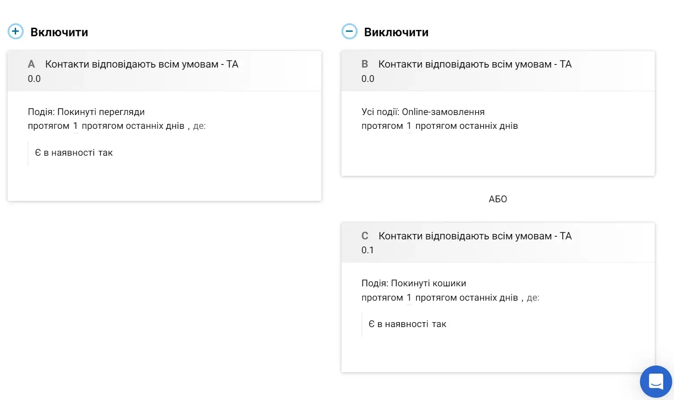This screenshot has height=400, width=674.
Task: Click протягом останніх днів in group A
Action: 133,126
